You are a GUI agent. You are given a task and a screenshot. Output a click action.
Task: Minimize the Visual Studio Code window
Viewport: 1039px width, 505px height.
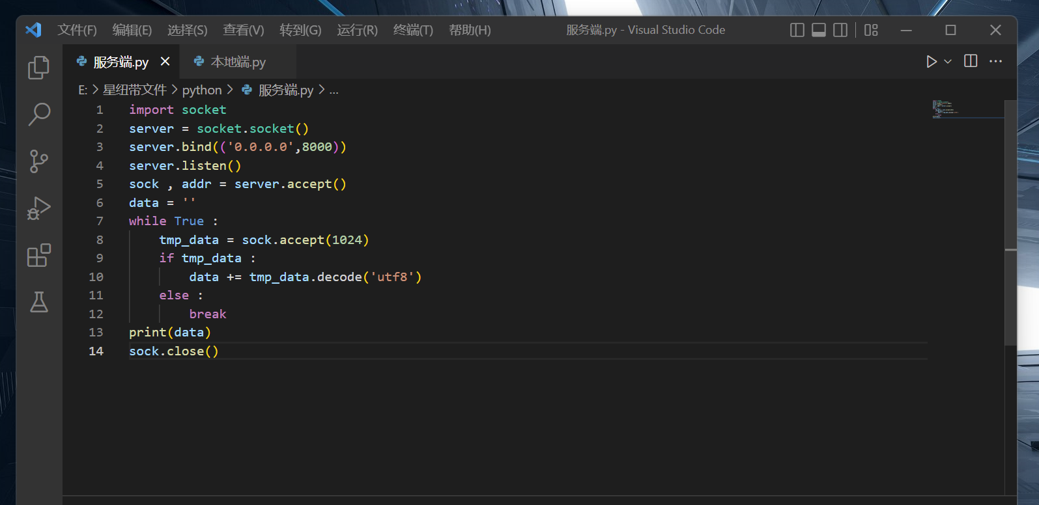(906, 30)
